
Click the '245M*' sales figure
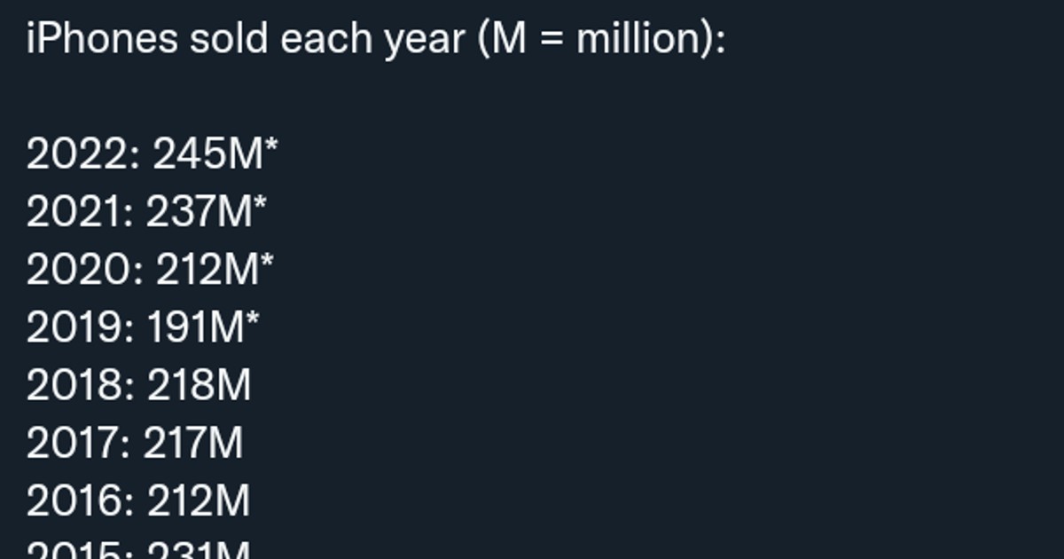[x=215, y=155]
